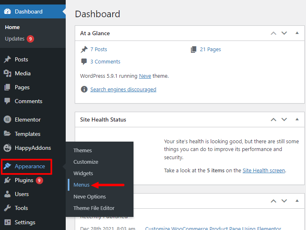Viewport: 306px width, 230px height.
Task: Open the Templates menu label
Action: [x=28, y=134]
